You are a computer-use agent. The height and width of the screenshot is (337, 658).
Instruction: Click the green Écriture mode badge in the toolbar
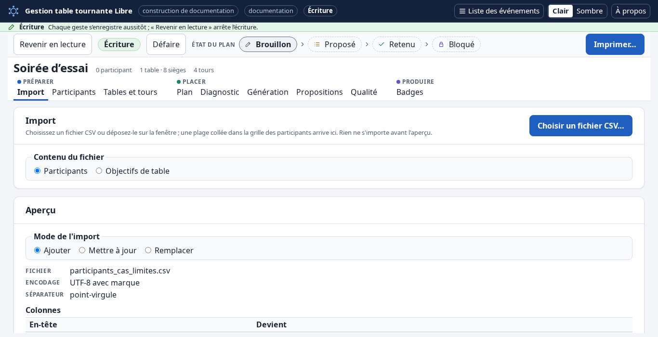coord(119,44)
